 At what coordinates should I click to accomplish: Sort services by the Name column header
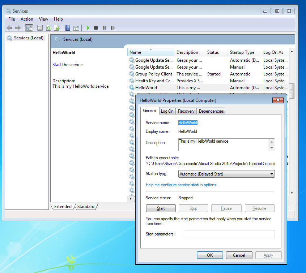pos(150,52)
